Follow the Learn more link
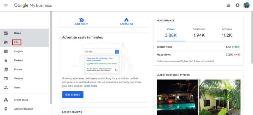Screen dimensions: 253x115 coord(90,86)
